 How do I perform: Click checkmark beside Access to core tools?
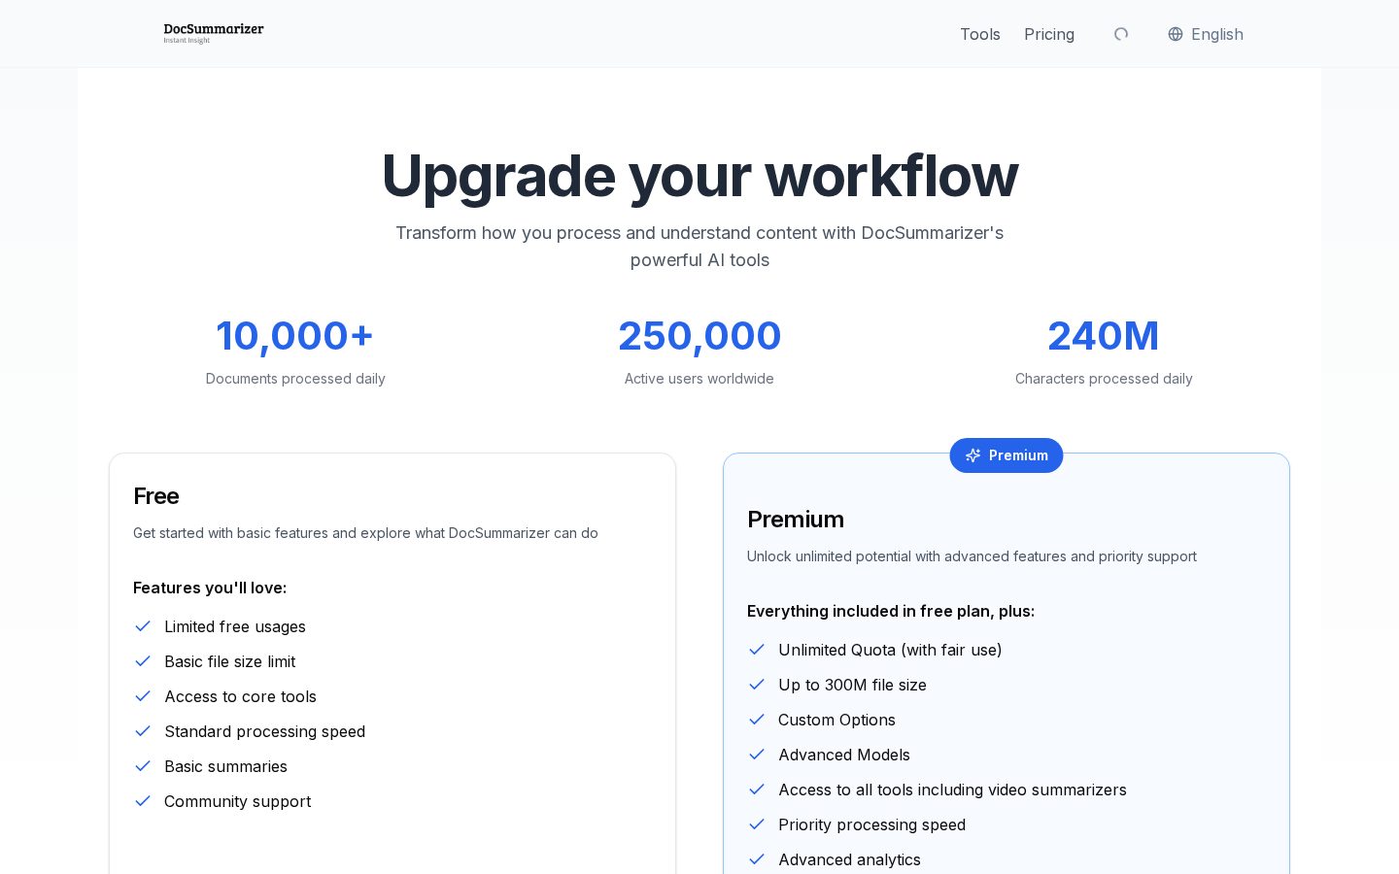(143, 696)
